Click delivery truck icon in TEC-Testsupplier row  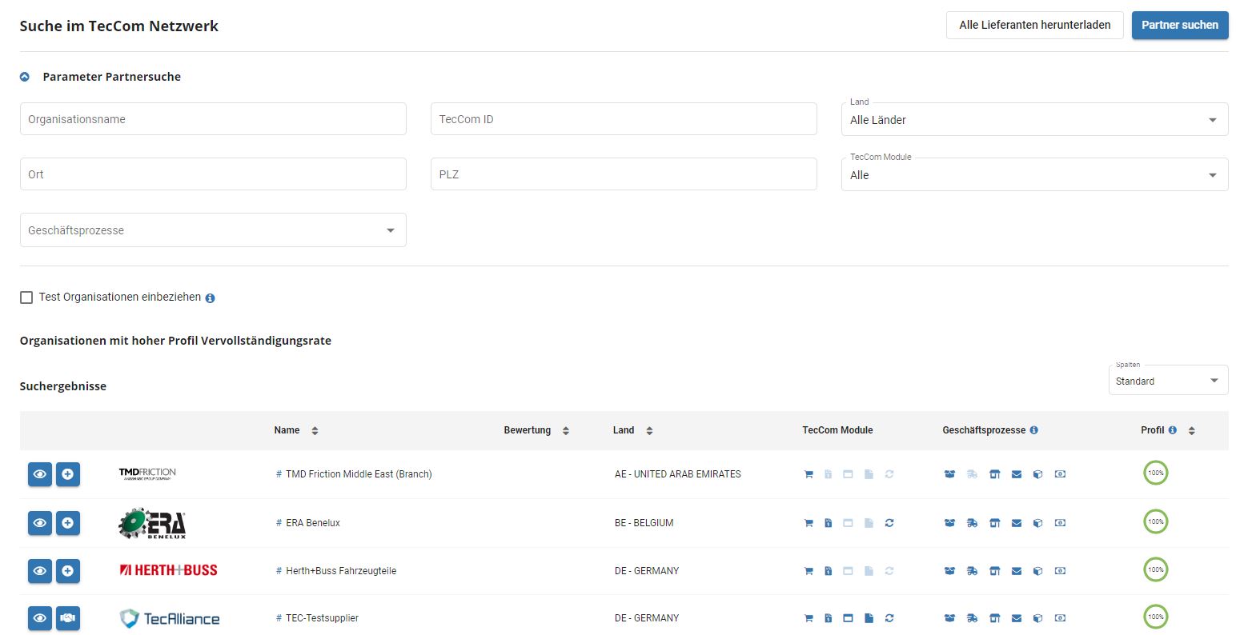pyautogui.click(x=972, y=618)
